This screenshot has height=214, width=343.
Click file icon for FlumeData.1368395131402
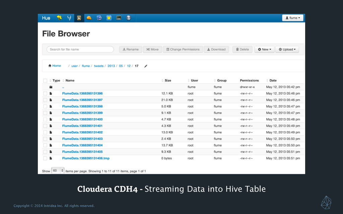[x=51, y=132]
